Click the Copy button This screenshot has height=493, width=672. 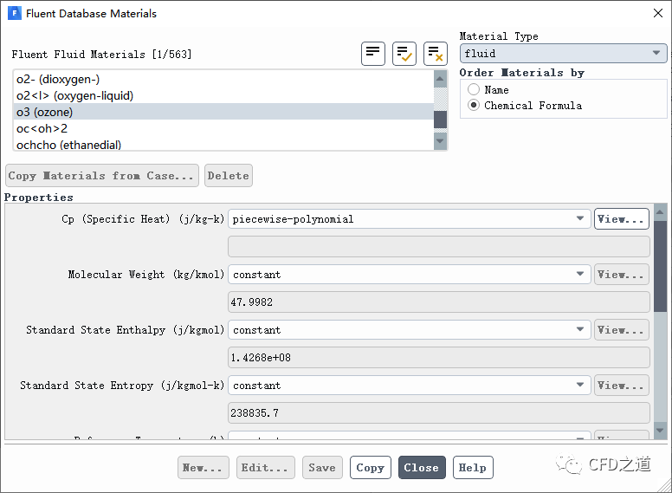(x=371, y=468)
